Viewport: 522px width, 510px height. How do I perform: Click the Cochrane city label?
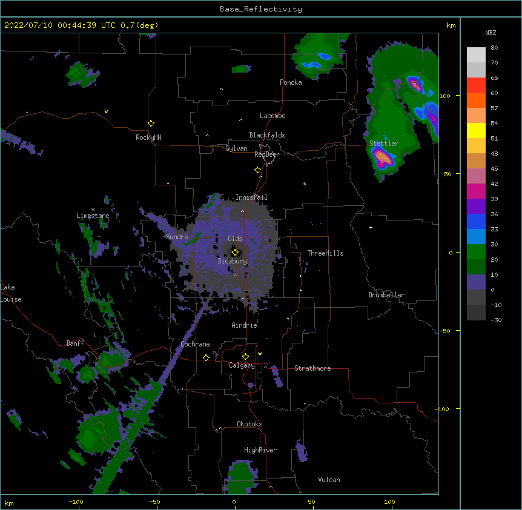[x=195, y=344]
